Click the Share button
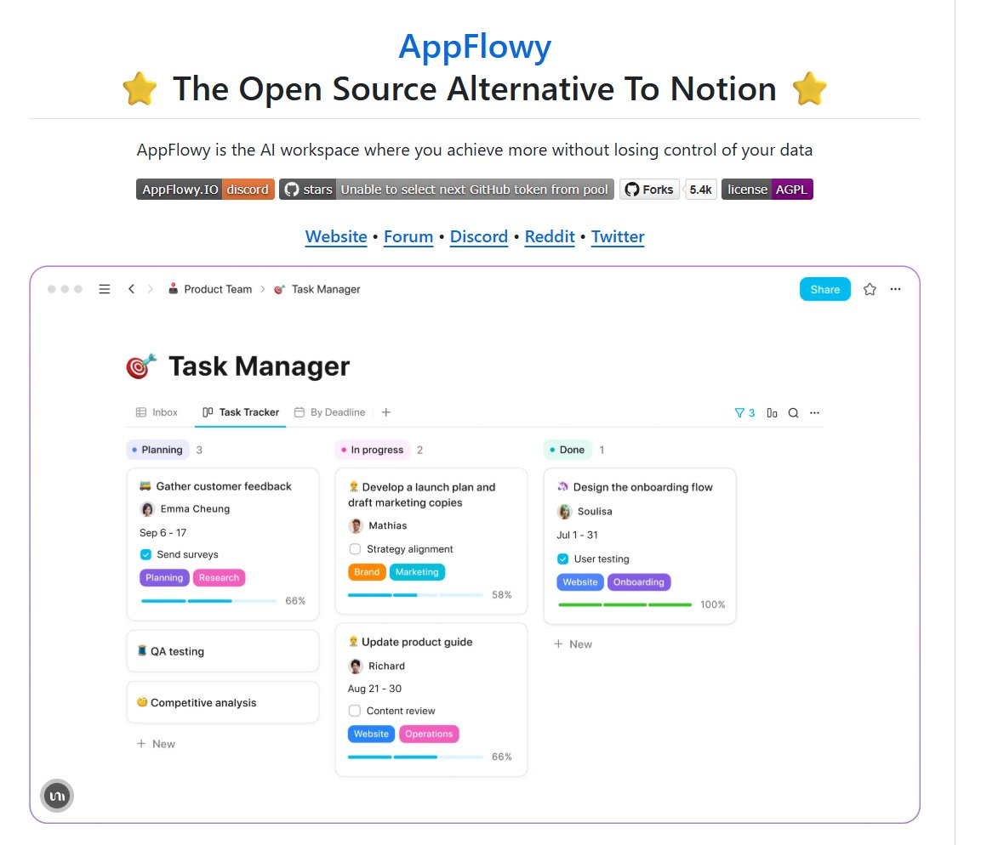Image resolution: width=981 pixels, height=845 pixels. pyautogui.click(x=824, y=289)
